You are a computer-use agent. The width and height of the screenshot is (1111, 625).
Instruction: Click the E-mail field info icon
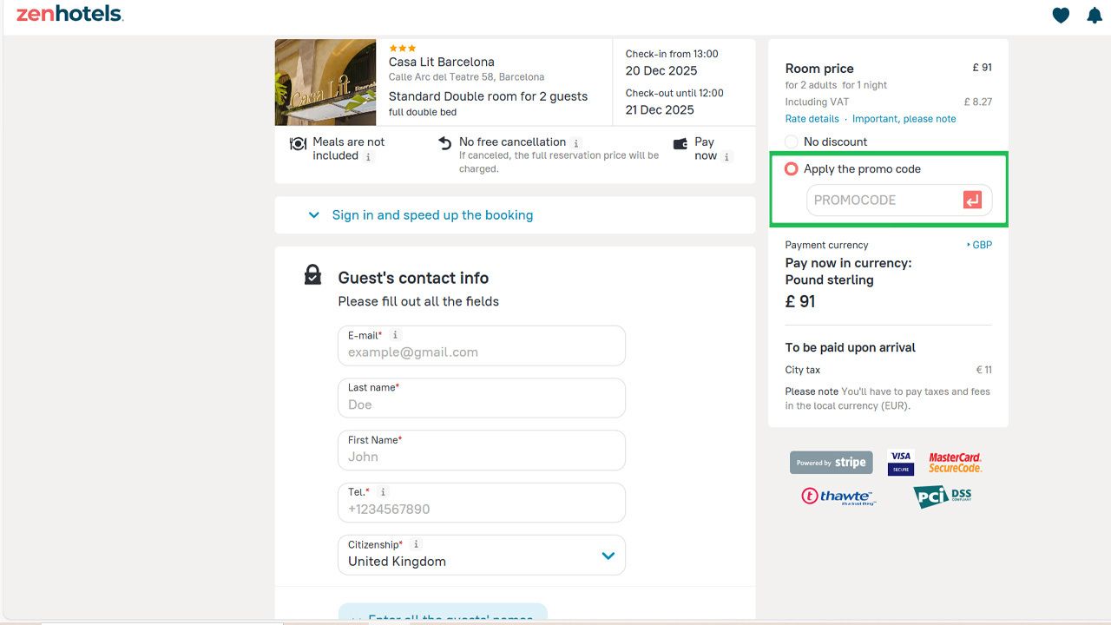(x=395, y=335)
